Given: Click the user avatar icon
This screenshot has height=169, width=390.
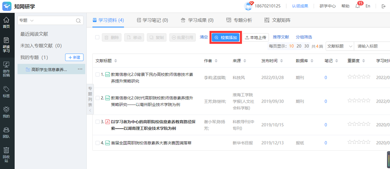Looking at the screenshot, I should click(x=248, y=6).
